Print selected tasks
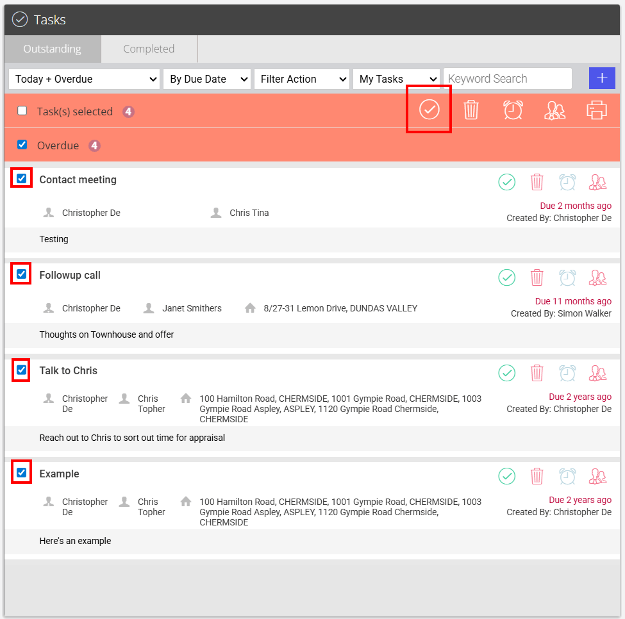The image size is (625, 619). 596,110
